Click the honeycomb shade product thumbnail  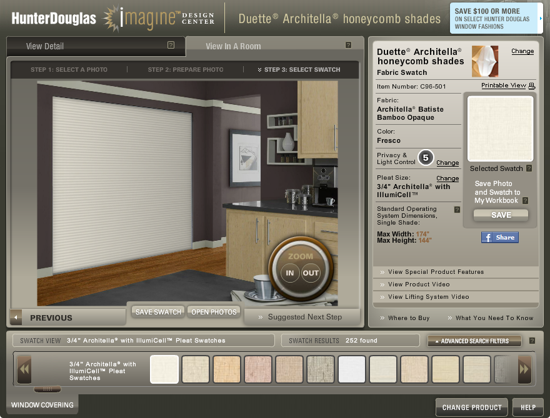coord(485,61)
